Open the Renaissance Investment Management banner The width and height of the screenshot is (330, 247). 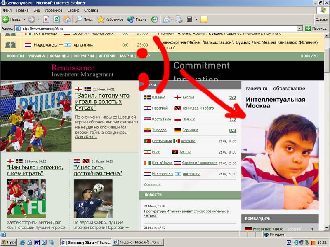tap(162, 71)
